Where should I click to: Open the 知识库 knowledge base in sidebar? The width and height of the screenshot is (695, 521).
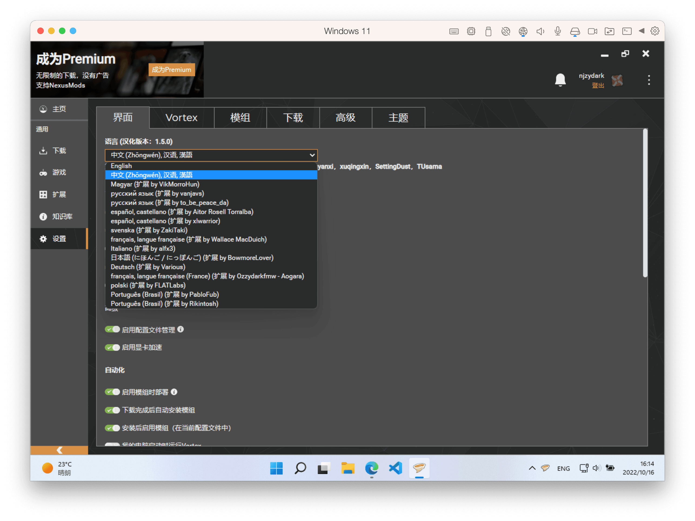59,216
